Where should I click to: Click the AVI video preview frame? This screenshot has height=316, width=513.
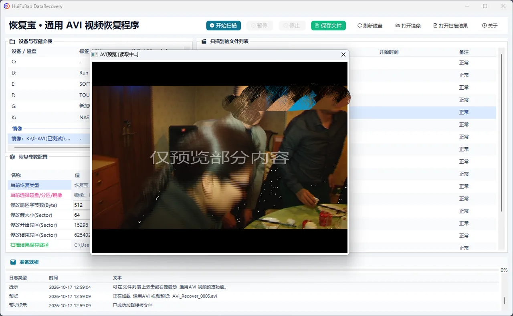click(x=220, y=157)
